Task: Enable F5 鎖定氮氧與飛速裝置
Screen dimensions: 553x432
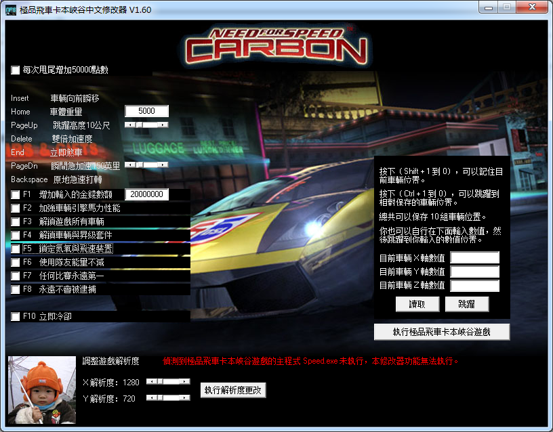Action: [15, 249]
